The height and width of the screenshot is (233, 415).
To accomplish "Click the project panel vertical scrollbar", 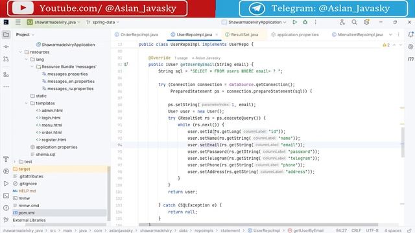I will pos(108,194).
